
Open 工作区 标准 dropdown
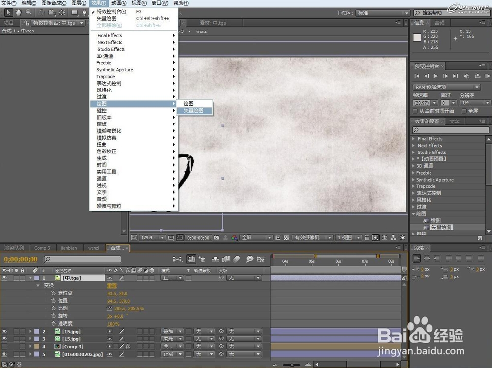(x=383, y=13)
